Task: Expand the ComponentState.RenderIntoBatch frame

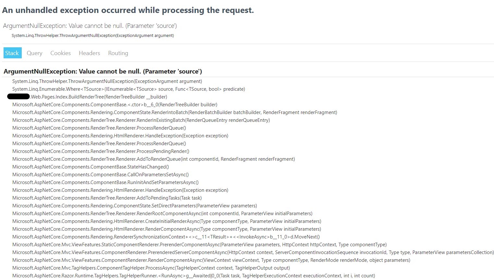Action: pos(175,112)
